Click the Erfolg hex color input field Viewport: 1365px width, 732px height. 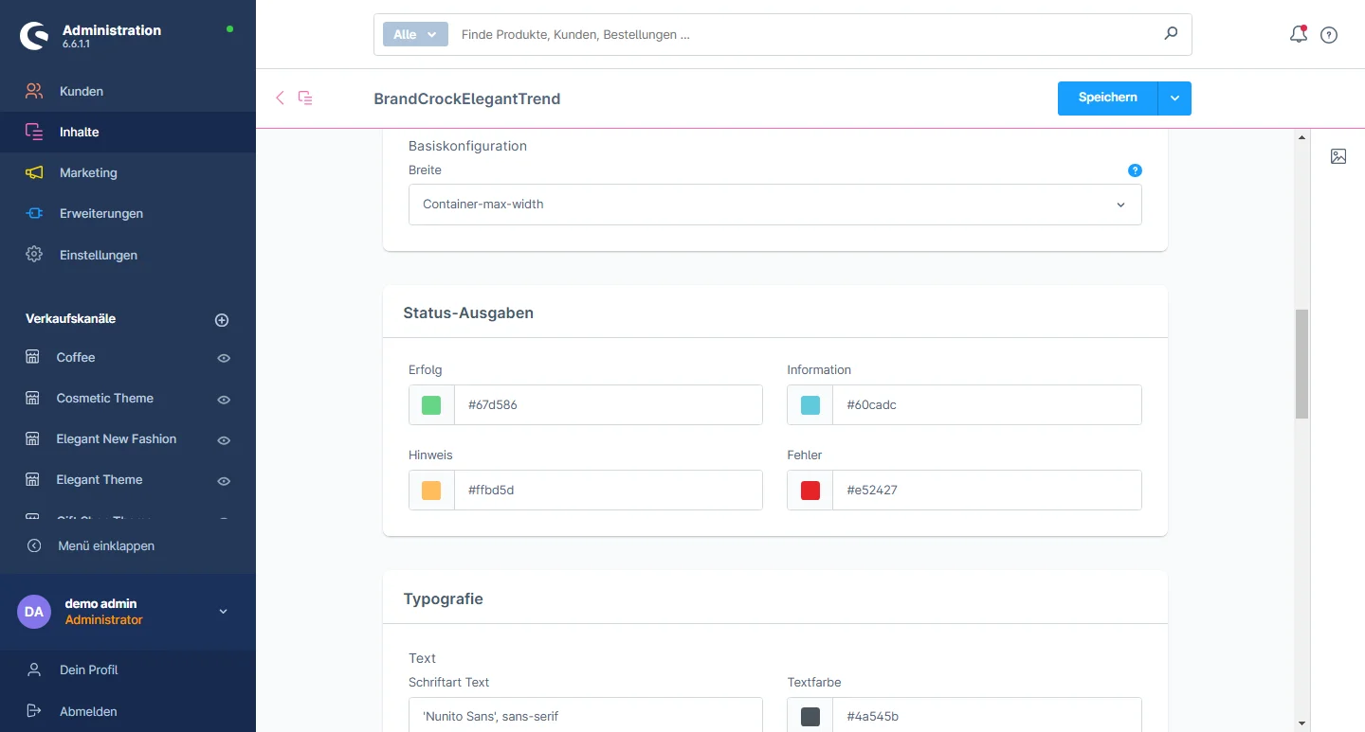[x=608, y=405]
